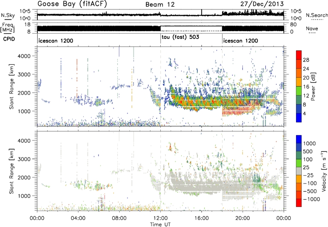328x227 pixels.
Task: Click the date '27/Dec/2013'
Action: [x=262, y=4]
